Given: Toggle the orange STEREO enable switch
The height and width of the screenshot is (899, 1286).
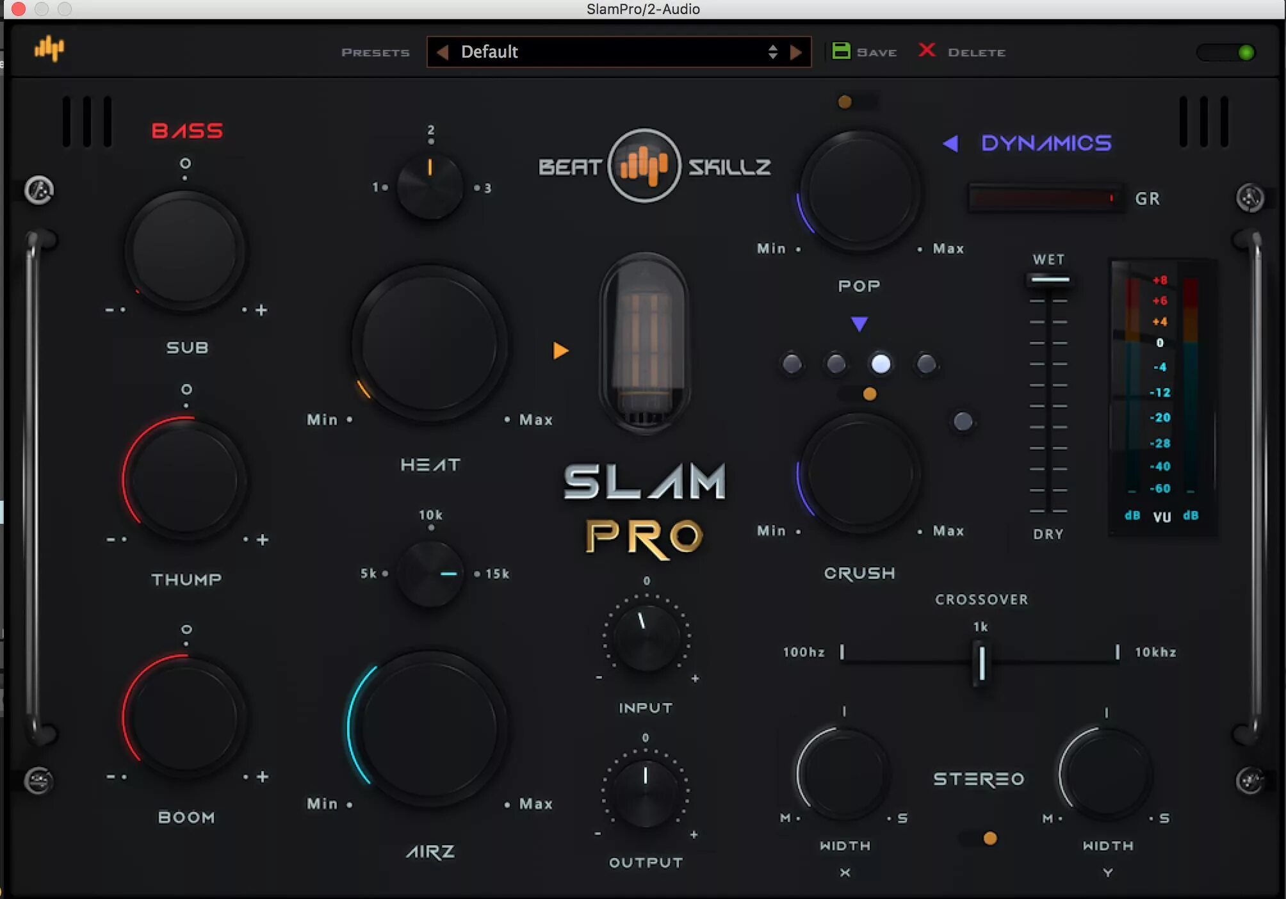Looking at the screenshot, I should (977, 838).
